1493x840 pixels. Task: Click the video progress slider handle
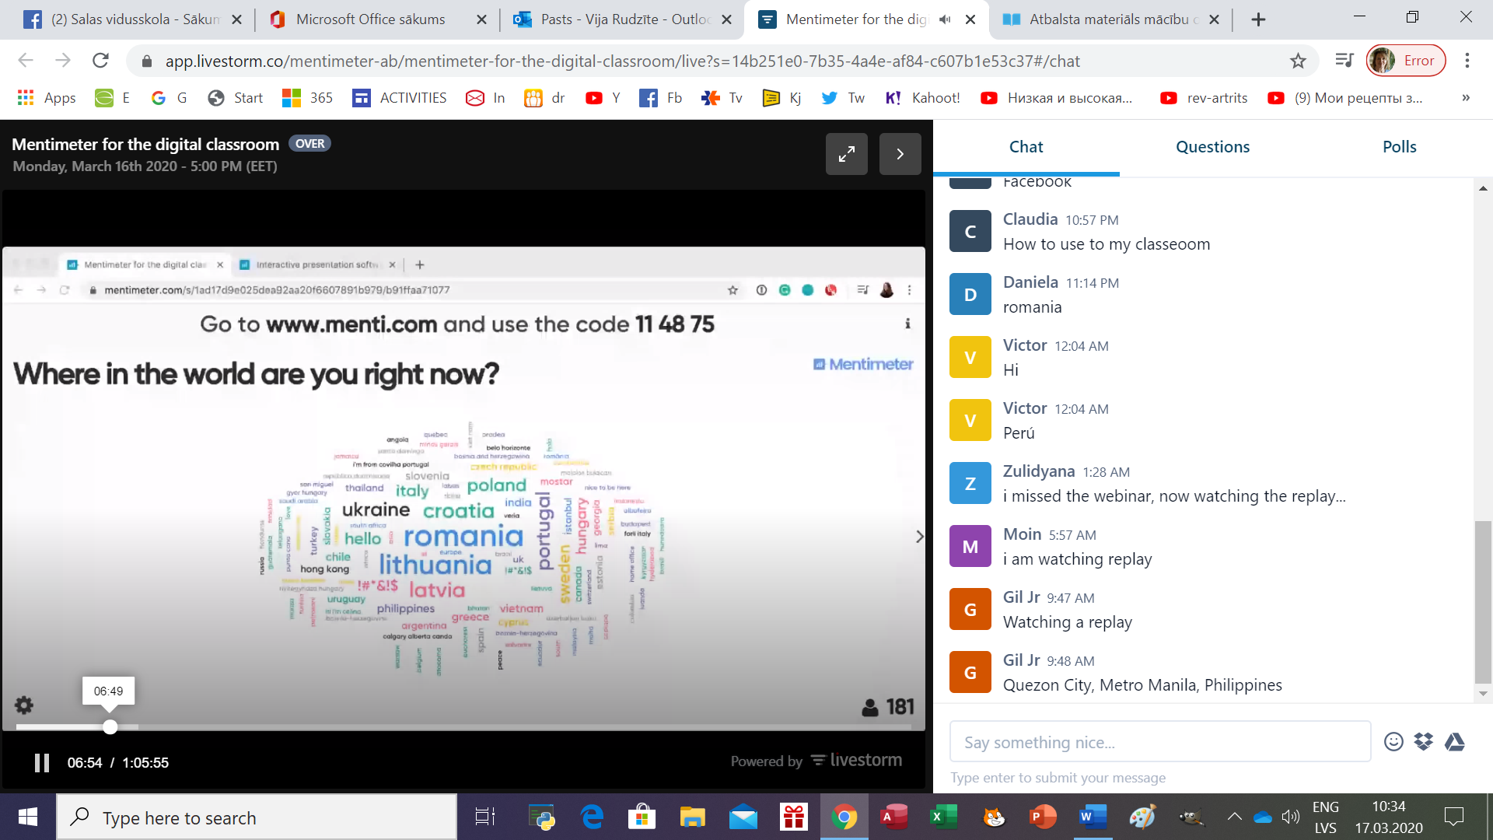(110, 726)
